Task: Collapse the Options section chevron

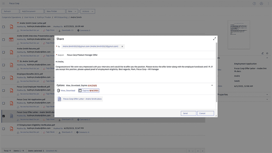Action: tap(212, 85)
